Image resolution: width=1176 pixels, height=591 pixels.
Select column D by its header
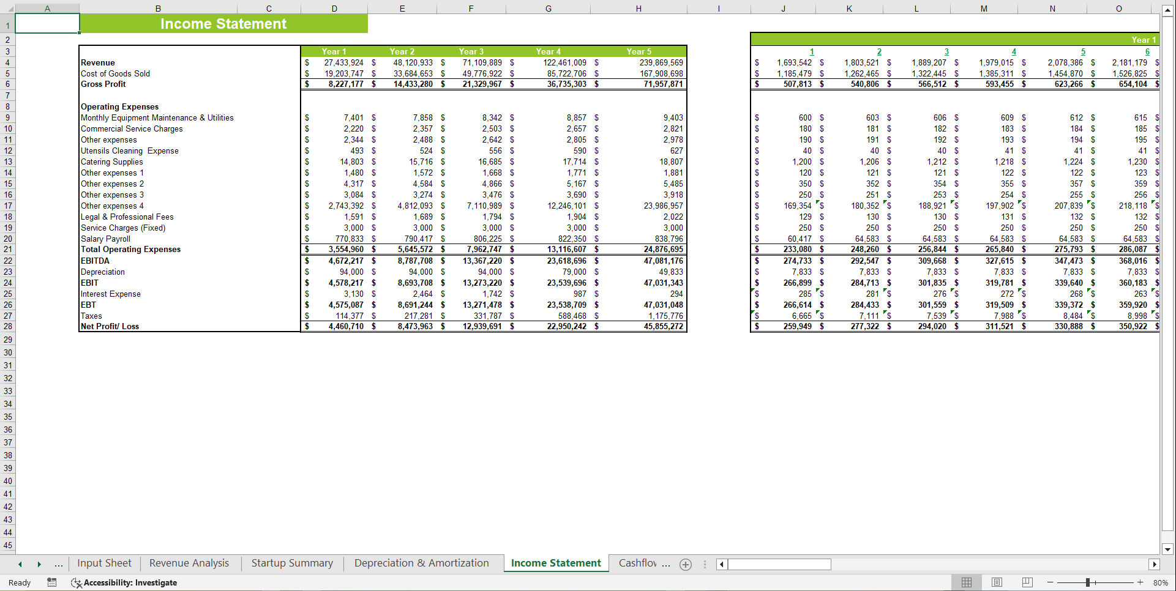(x=334, y=8)
